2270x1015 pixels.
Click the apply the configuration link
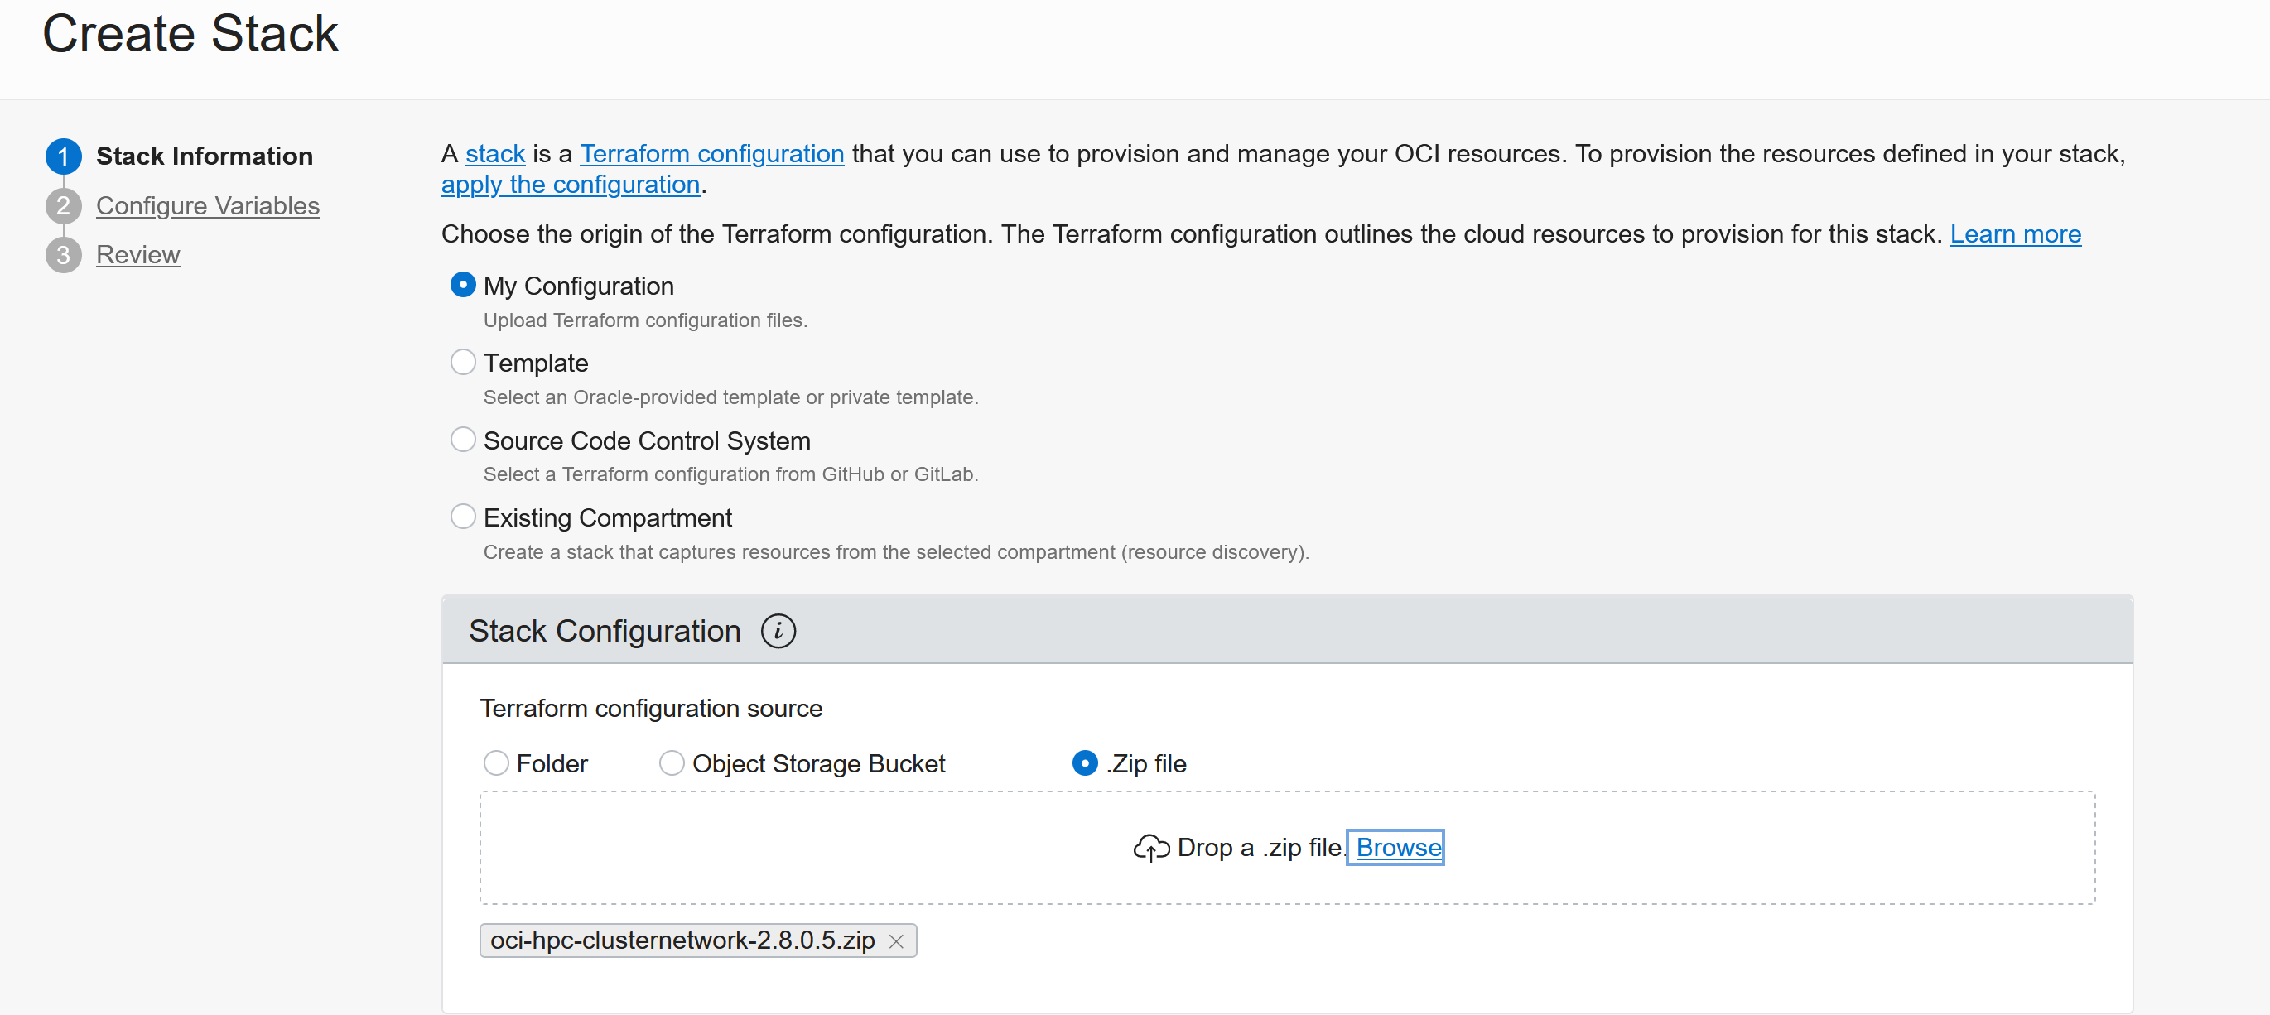pyautogui.click(x=570, y=184)
